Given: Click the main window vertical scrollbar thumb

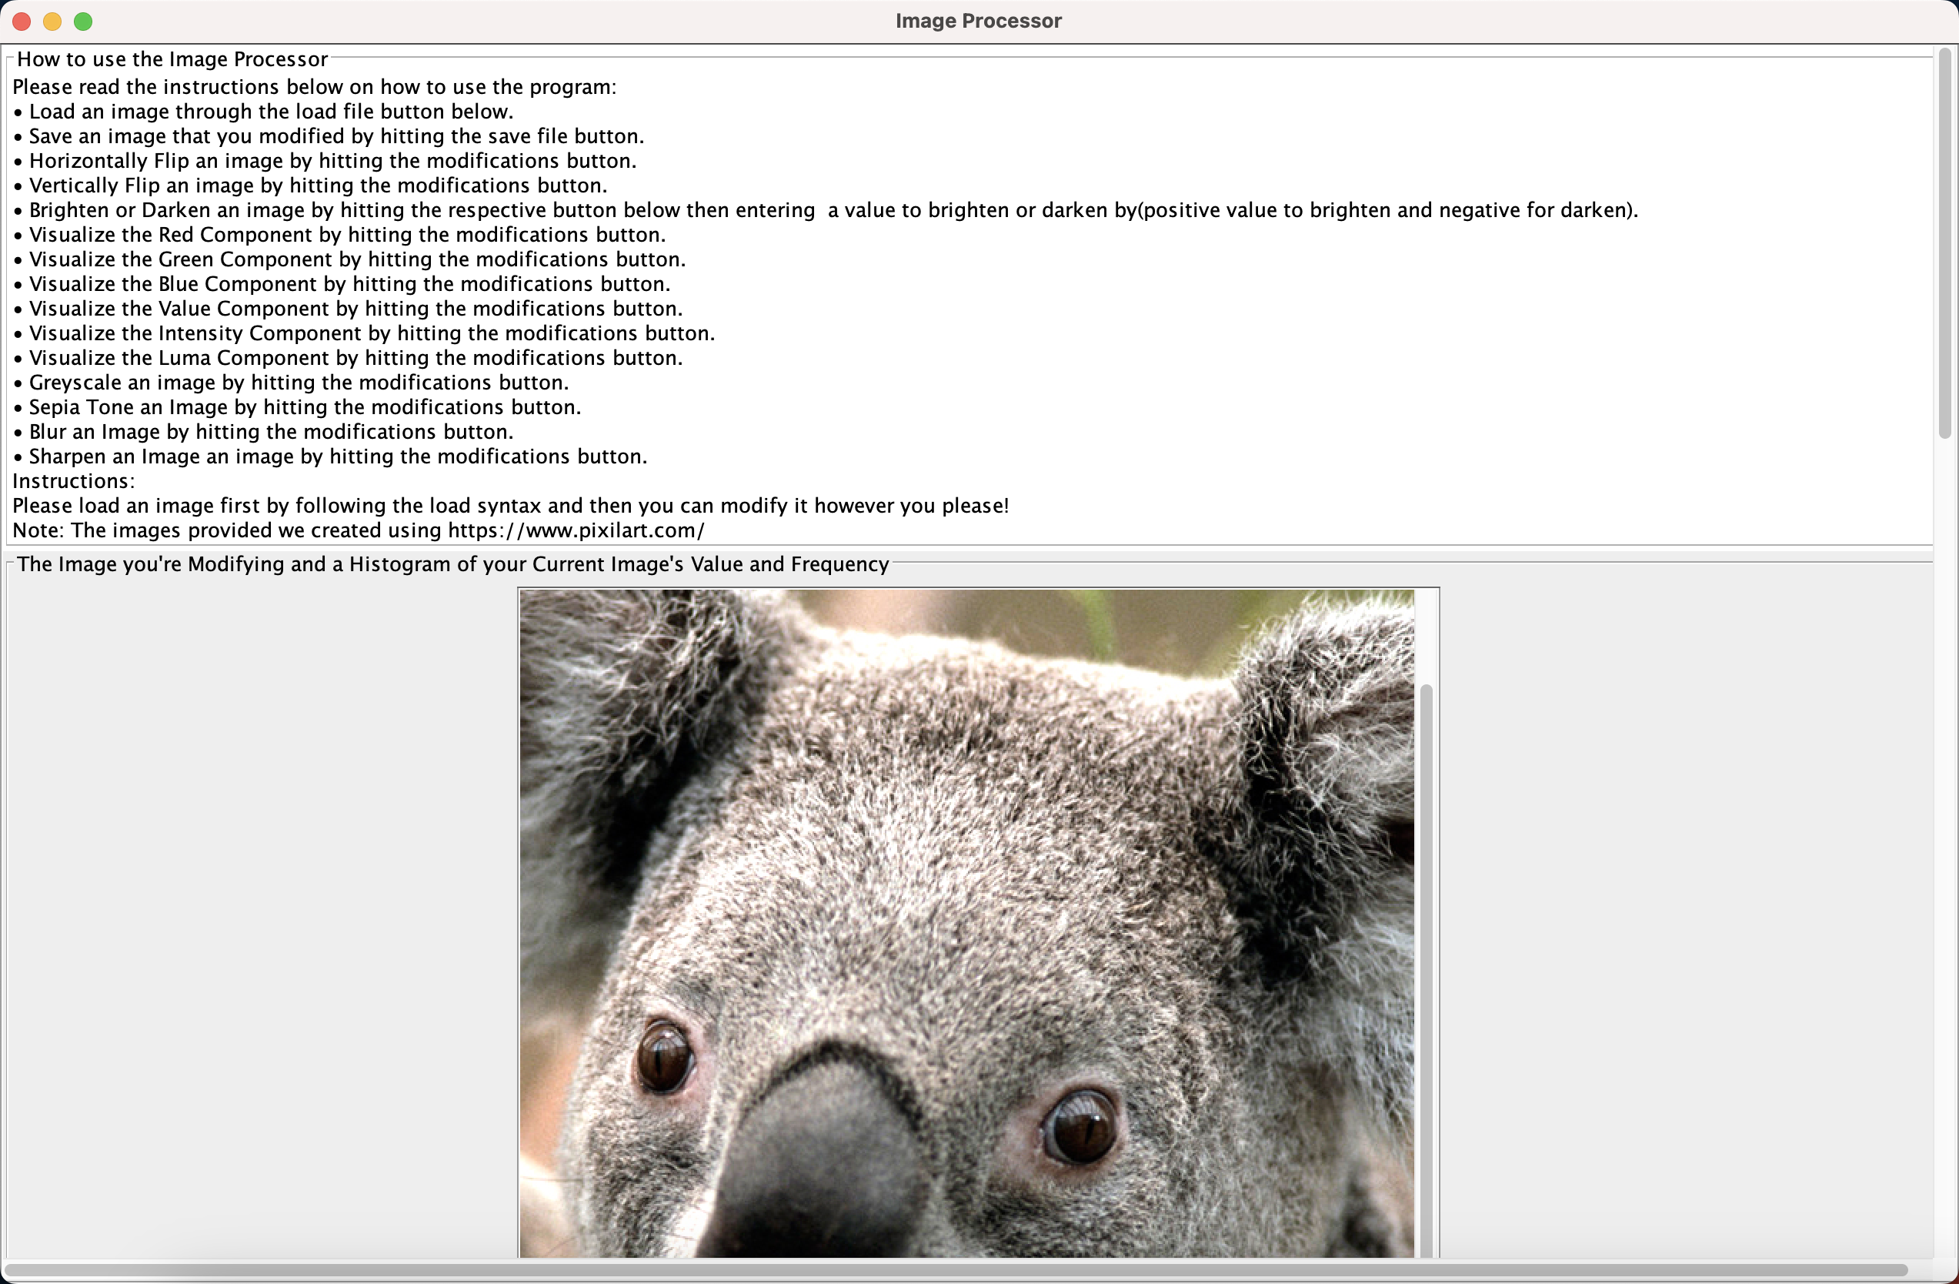Looking at the screenshot, I should tap(1944, 244).
